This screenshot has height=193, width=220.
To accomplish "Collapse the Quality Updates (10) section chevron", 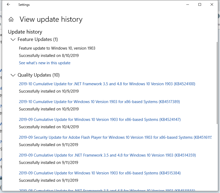I will [x=13, y=75].
